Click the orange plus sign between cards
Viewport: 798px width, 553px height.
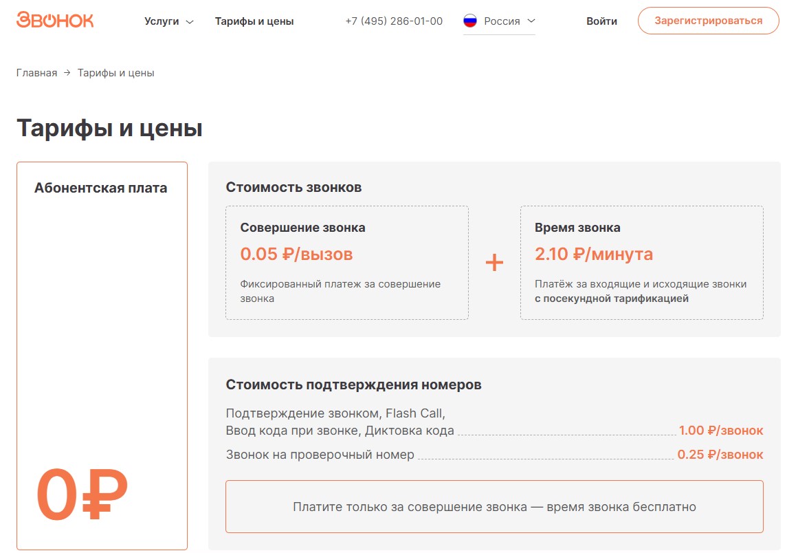(494, 263)
